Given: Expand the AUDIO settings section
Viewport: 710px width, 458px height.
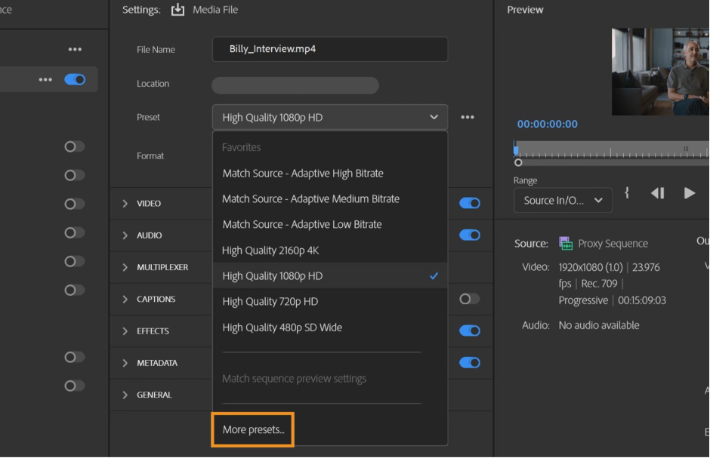Looking at the screenshot, I should [x=125, y=235].
